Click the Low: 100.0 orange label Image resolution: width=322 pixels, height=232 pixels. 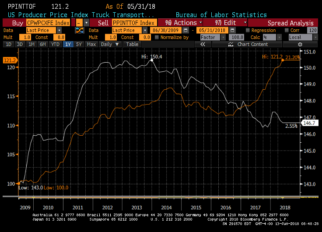(56, 188)
